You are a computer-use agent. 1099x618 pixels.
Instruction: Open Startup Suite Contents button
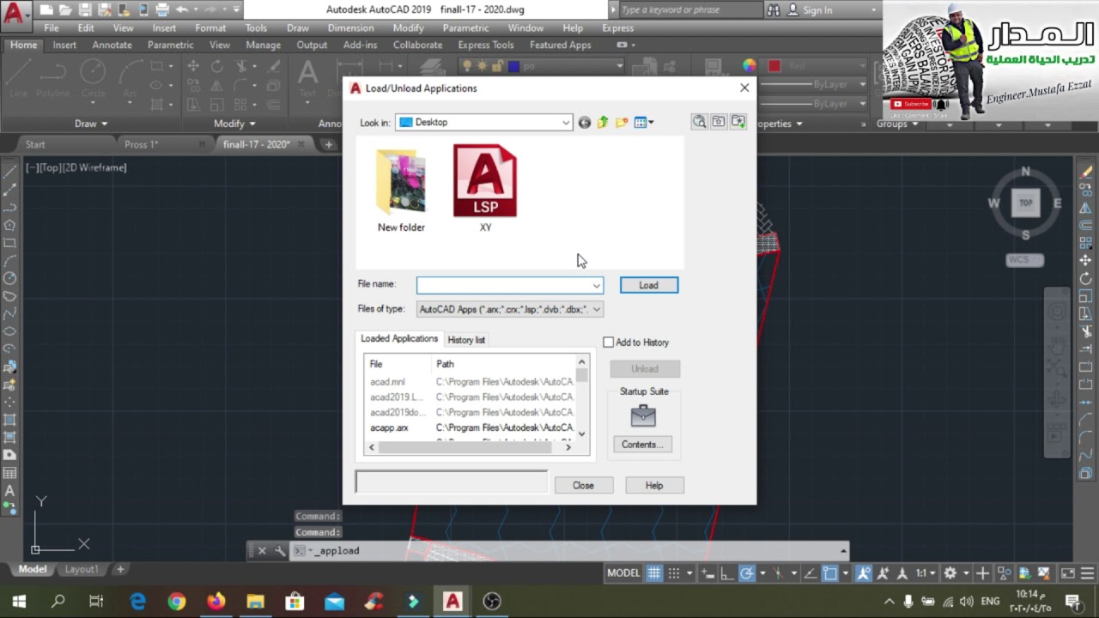tap(643, 445)
